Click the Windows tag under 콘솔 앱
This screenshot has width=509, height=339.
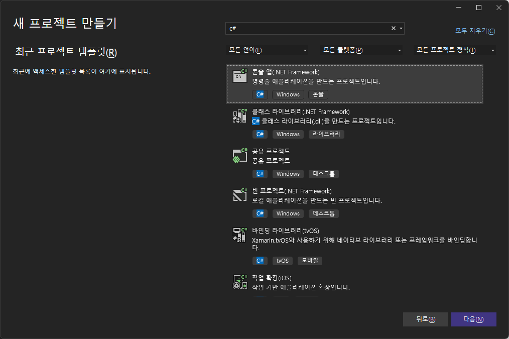[288, 94]
